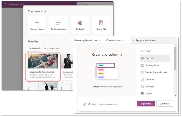Create a Lista en blanco

coord(37,25)
